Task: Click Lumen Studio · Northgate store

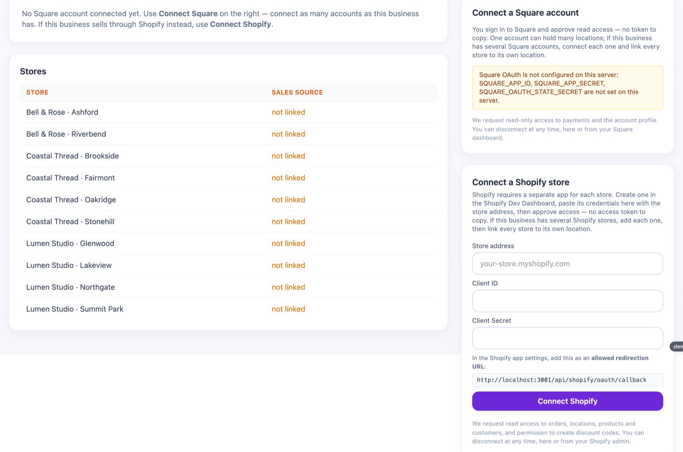Action: pyautogui.click(x=70, y=287)
